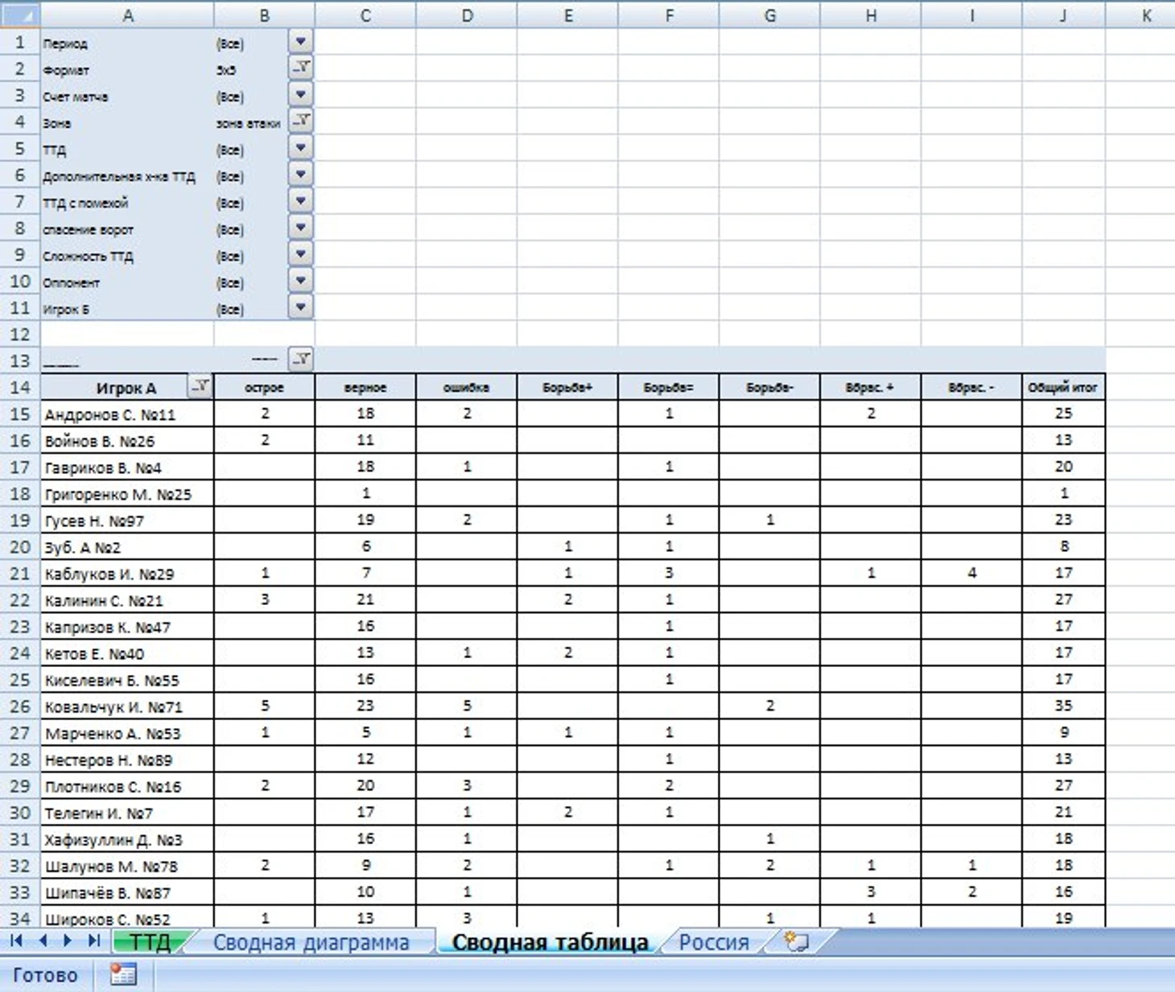Expand the Оппонент filter dropdown
1175x992 pixels.
click(300, 281)
